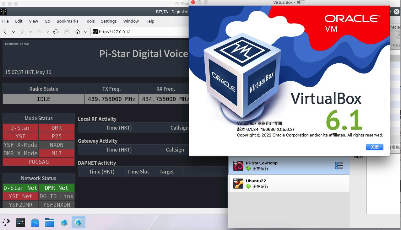Image resolution: width=401 pixels, height=230 pixels.
Task: Close the VirtualBox About dialog with the red button
Action: pos(193,3)
